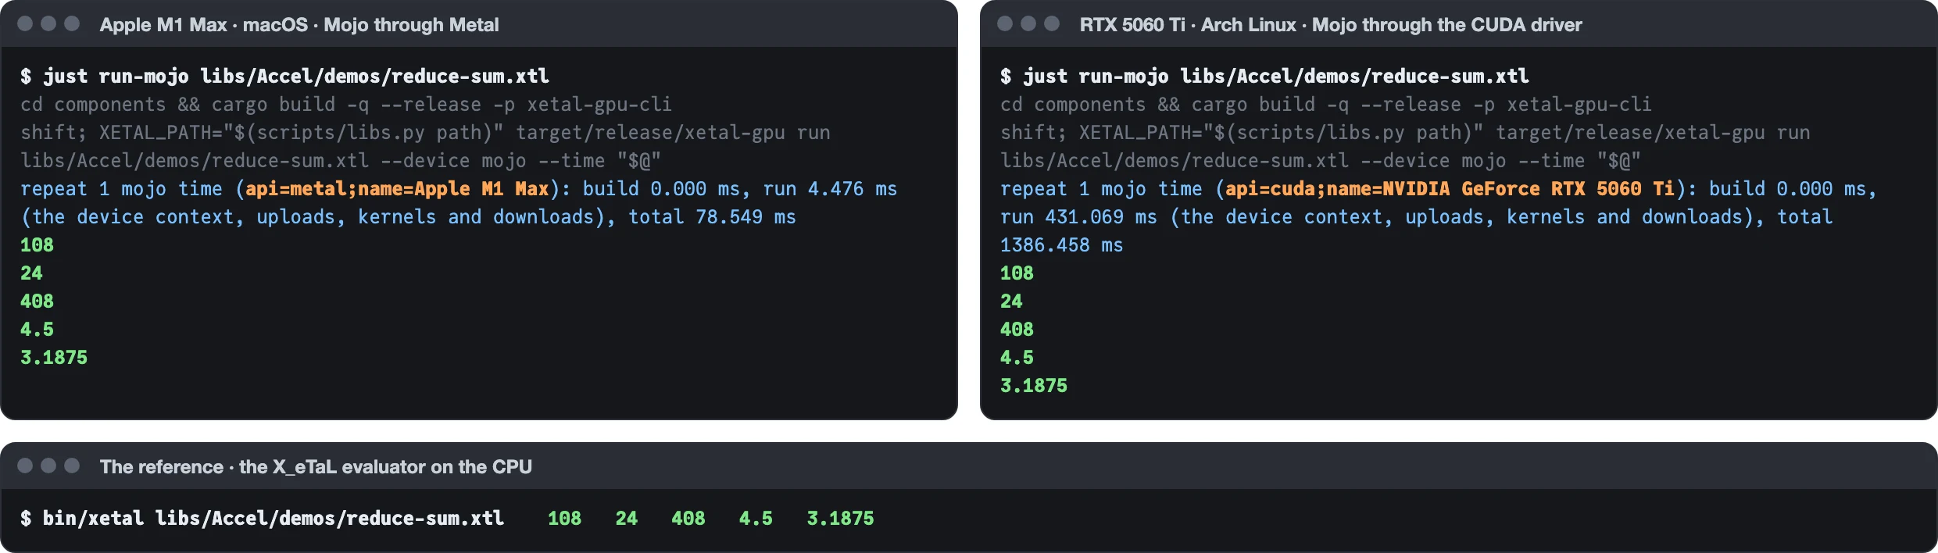Screen dimensions: 1938x553
Task: Click the 1386.458 ms total value
Action: pos(1061,245)
